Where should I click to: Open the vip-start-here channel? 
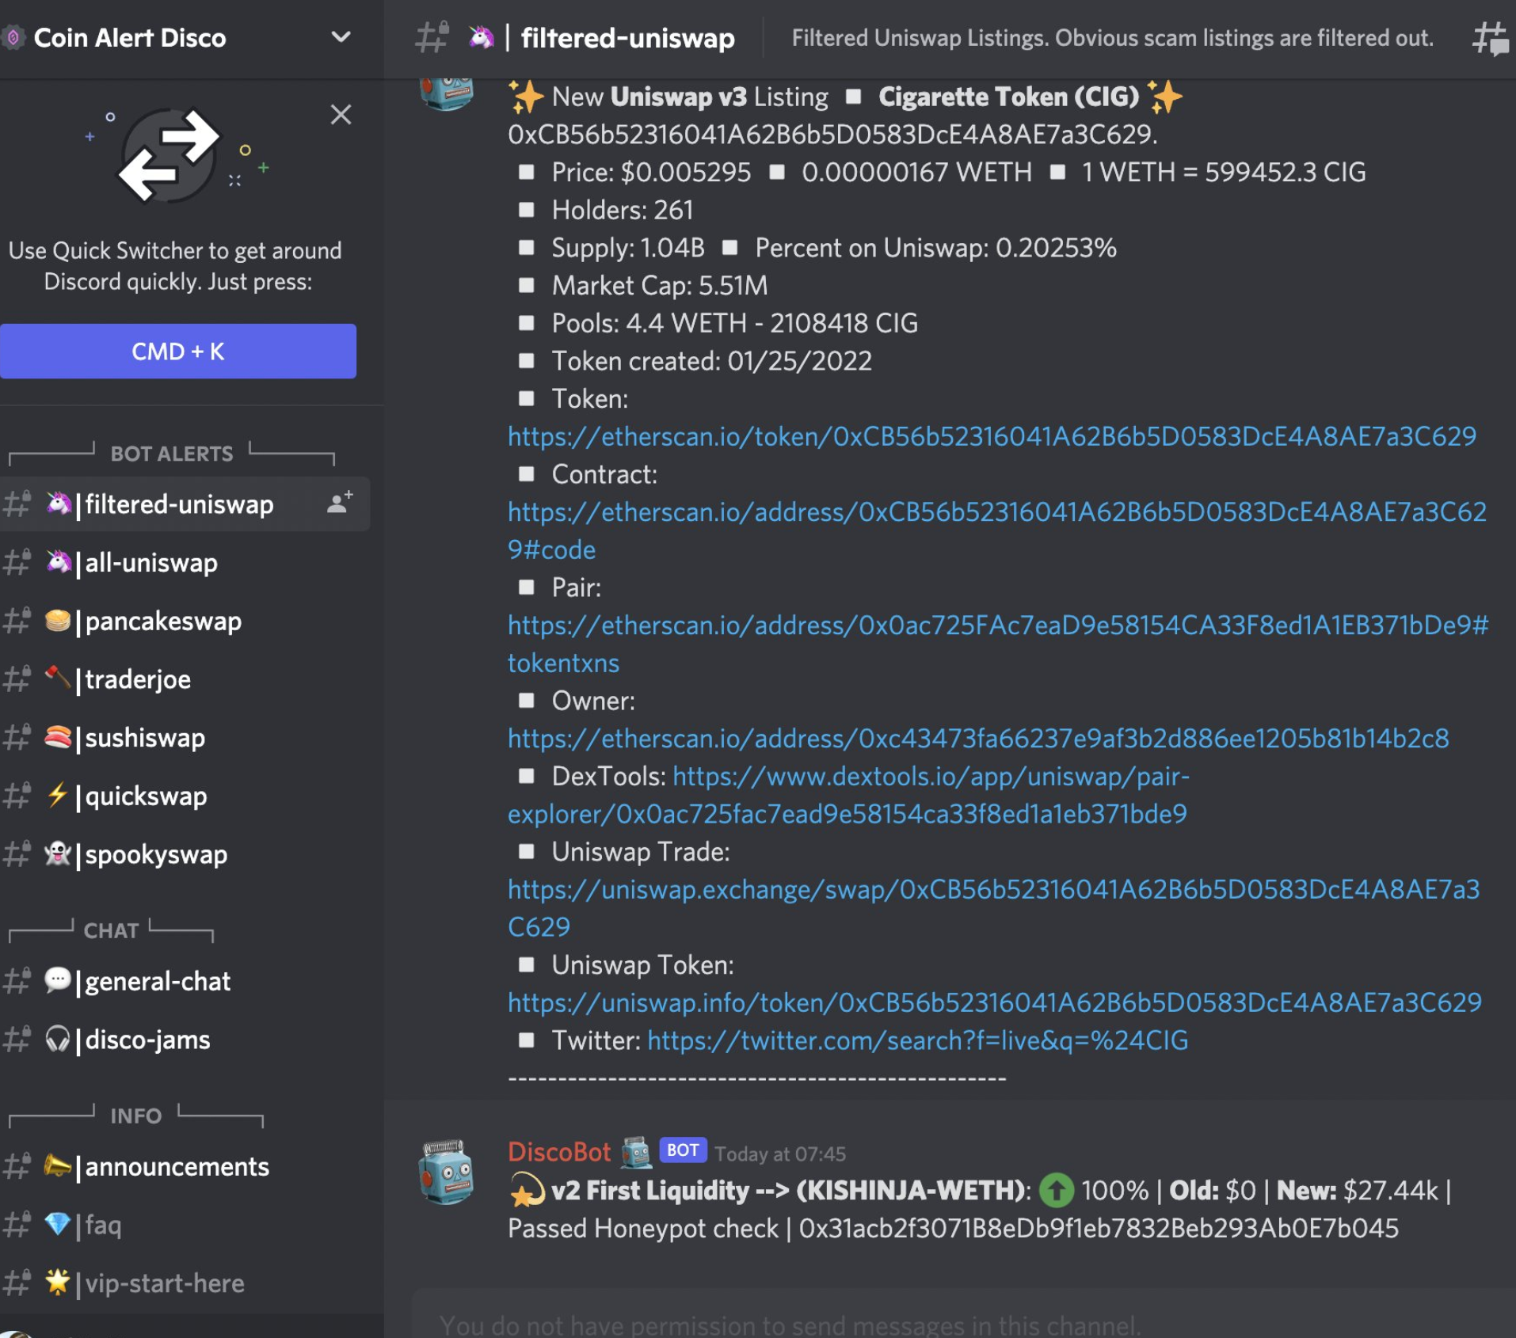click(185, 1283)
